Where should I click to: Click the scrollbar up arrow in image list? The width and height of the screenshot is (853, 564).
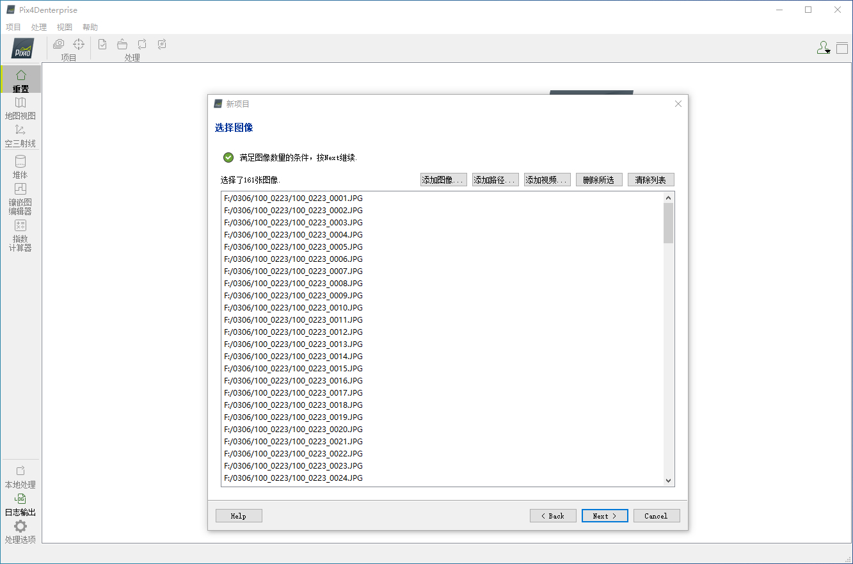point(668,198)
